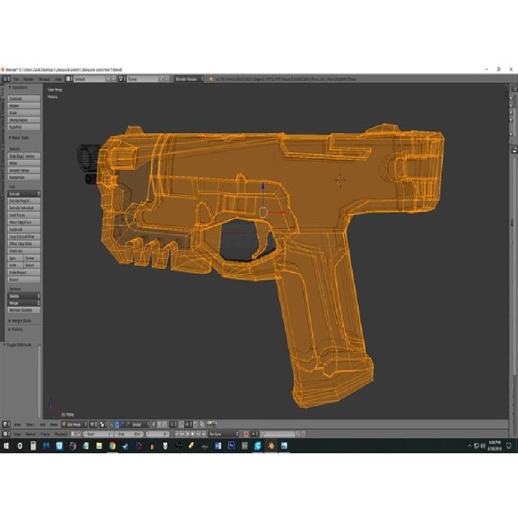518x518 pixels.
Task: Enable the rotate manipulator
Action: (123, 425)
